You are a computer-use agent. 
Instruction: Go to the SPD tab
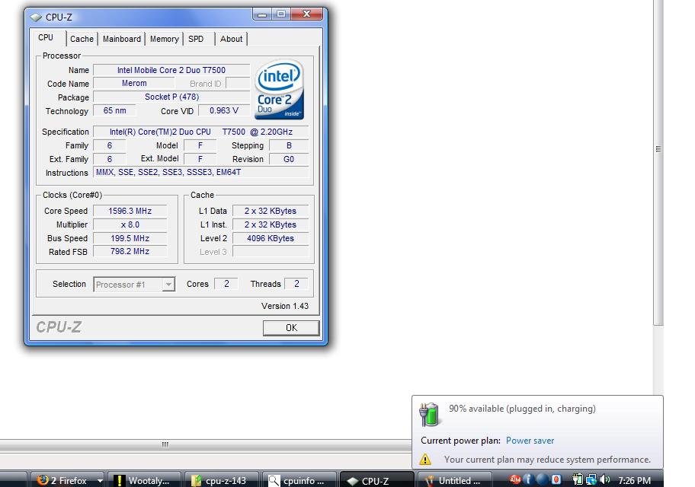pos(196,39)
